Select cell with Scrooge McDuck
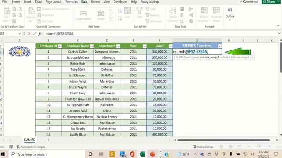 78,57
